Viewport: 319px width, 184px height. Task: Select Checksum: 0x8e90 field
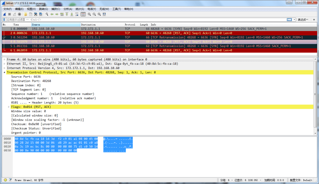tap(36, 124)
